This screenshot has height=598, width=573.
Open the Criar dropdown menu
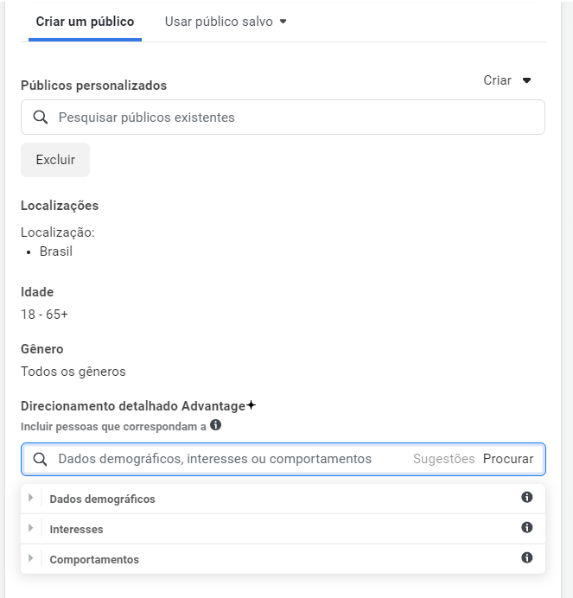coord(507,80)
